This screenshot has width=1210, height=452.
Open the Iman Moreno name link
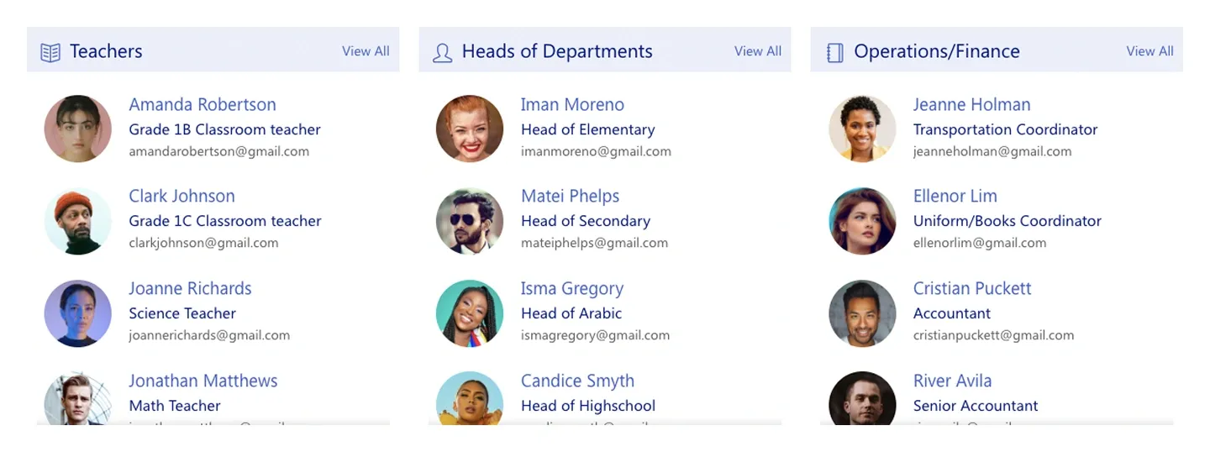click(572, 105)
